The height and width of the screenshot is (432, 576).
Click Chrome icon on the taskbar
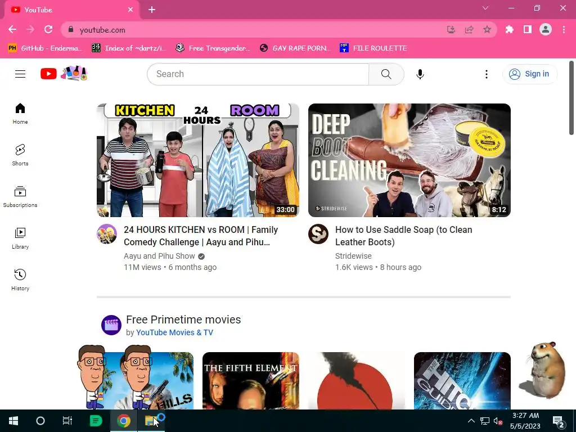click(x=124, y=421)
